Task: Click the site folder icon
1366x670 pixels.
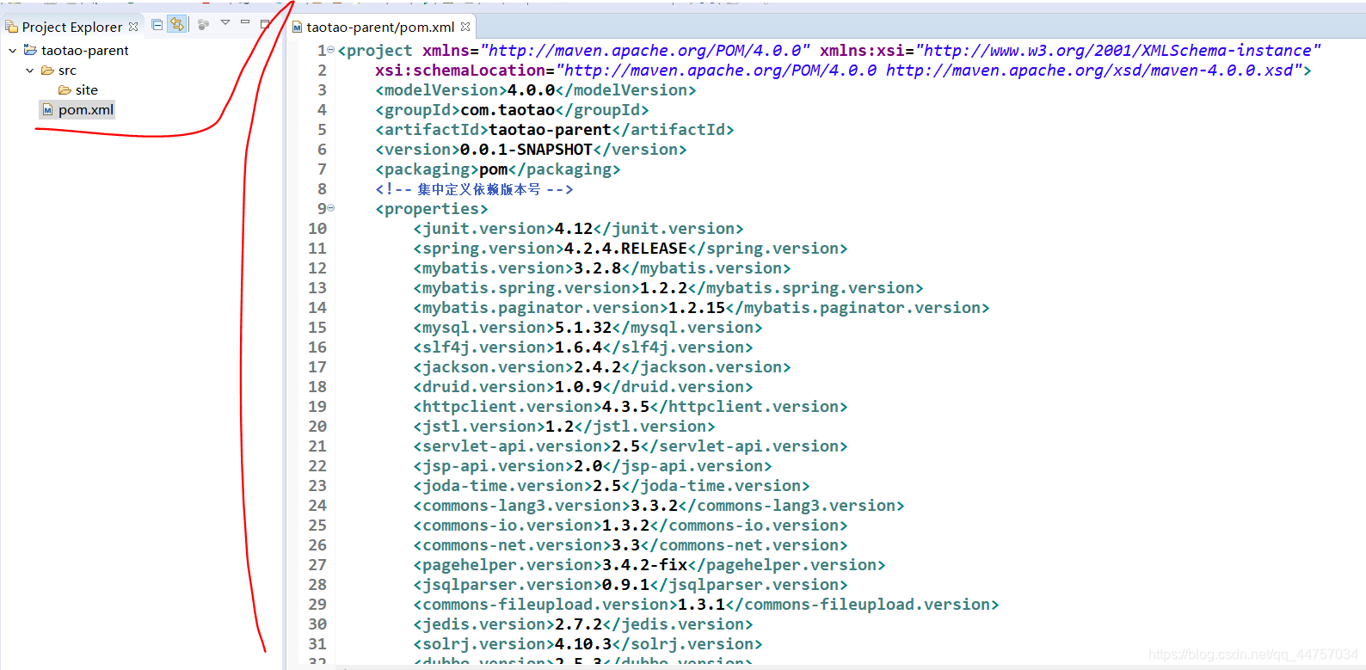Action: pyautogui.click(x=65, y=90)
